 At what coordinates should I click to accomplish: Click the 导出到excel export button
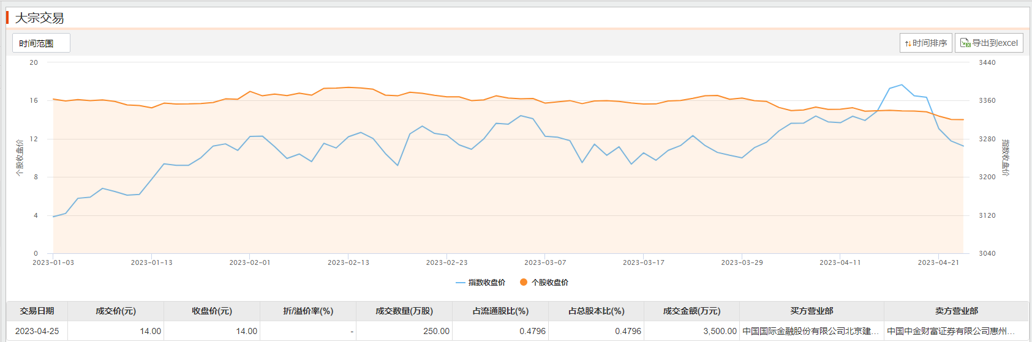tap(989, 43)
